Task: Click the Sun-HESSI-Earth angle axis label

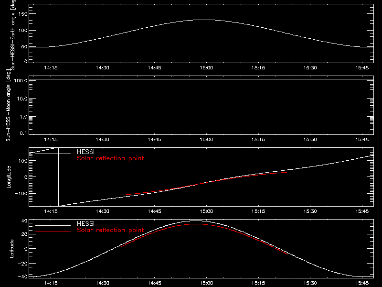Action: 13,34
